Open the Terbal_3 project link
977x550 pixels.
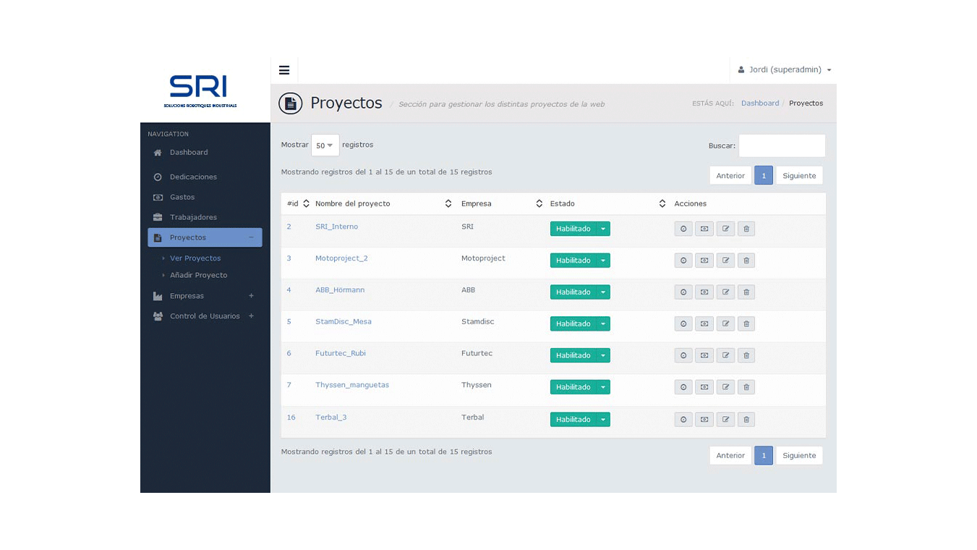click(x=330, y=418)
